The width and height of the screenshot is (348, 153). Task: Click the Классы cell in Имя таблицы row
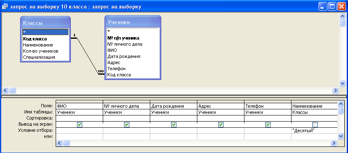[x=314, y=112]
